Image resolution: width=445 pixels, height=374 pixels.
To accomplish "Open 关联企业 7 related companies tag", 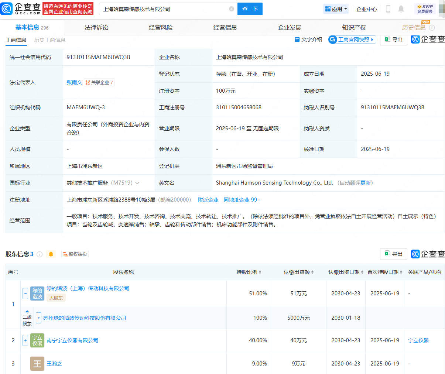I will (x=99, y=82).
